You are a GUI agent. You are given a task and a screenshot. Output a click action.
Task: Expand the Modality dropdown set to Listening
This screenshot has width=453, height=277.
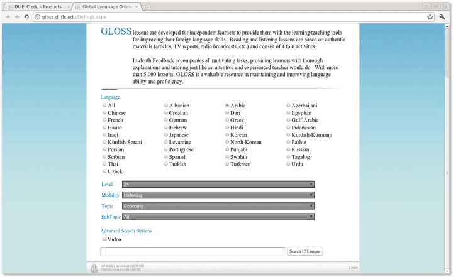218,195
